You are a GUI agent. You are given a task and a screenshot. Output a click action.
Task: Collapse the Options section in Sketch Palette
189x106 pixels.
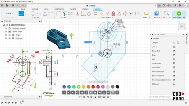151,39
